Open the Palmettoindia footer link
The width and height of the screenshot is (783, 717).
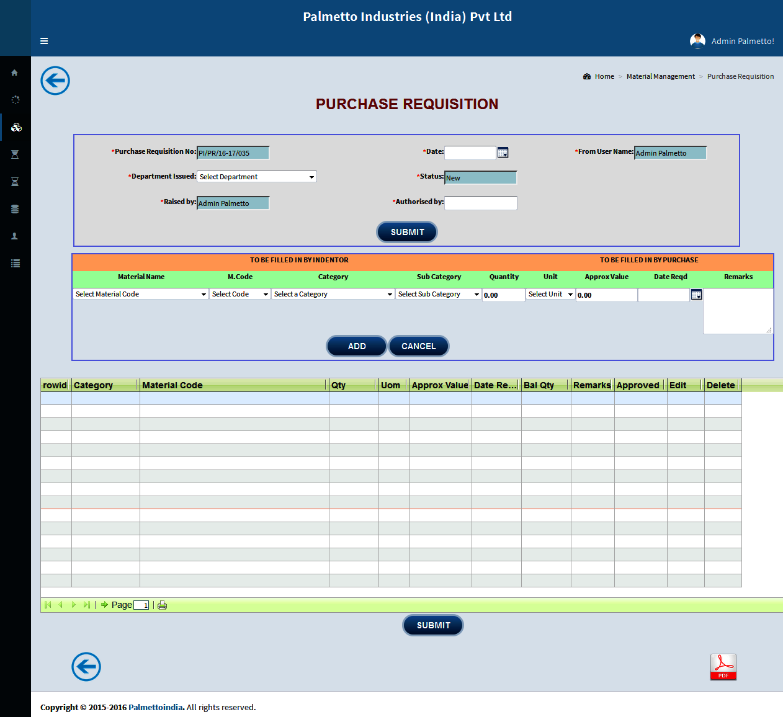pos(156,707)
